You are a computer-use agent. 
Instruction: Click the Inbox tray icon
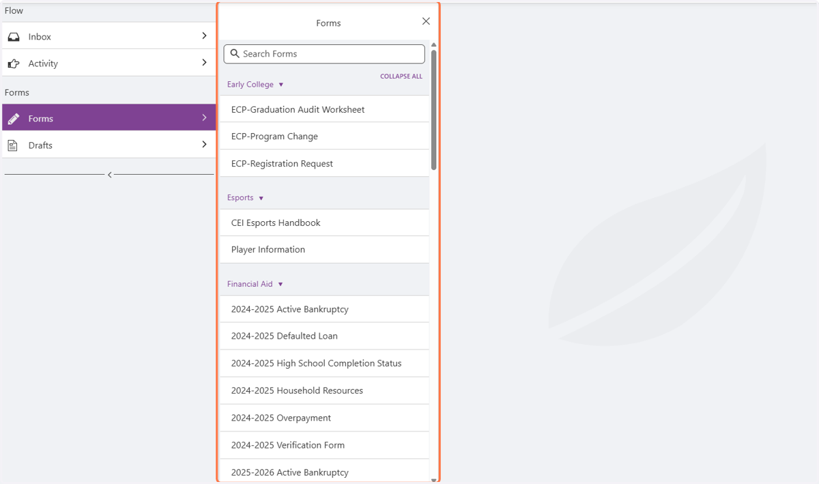(x=14, y=37)
